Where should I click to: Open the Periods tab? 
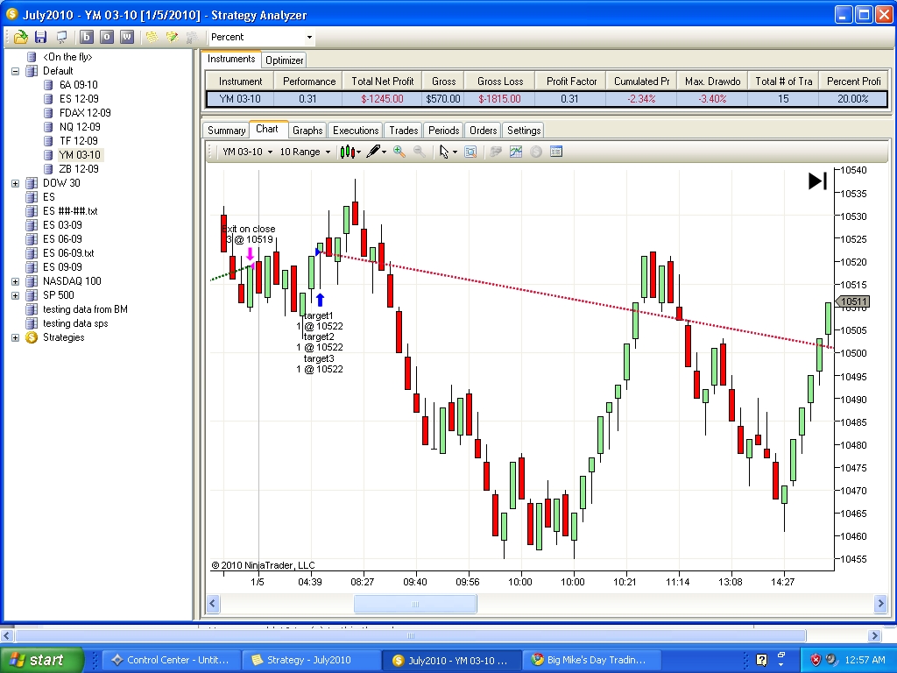click(444, 131)
